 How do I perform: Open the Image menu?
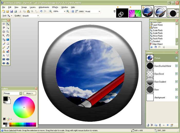[x=24, y=7]
